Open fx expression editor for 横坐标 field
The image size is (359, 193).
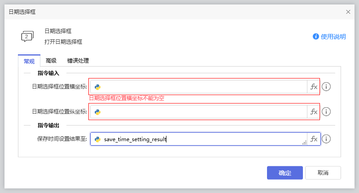(314, 87)
